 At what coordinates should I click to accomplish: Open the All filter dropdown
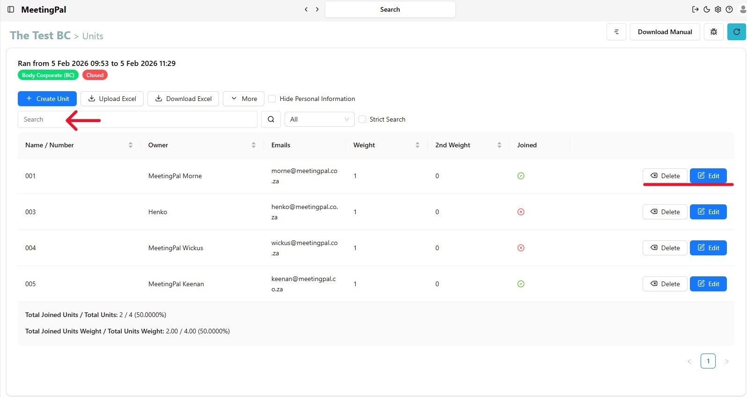point(320,119)
